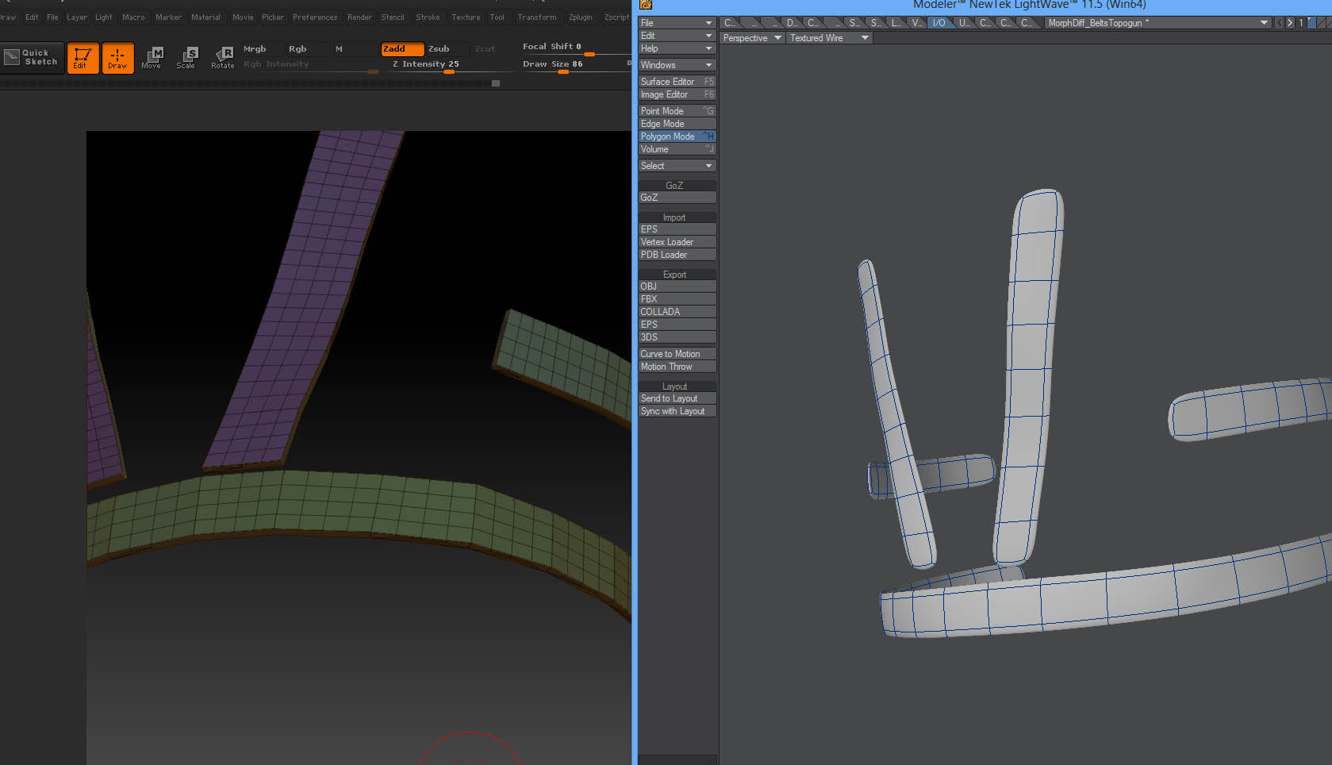
Task: Click the FBX export button
Action: (677, 299)
